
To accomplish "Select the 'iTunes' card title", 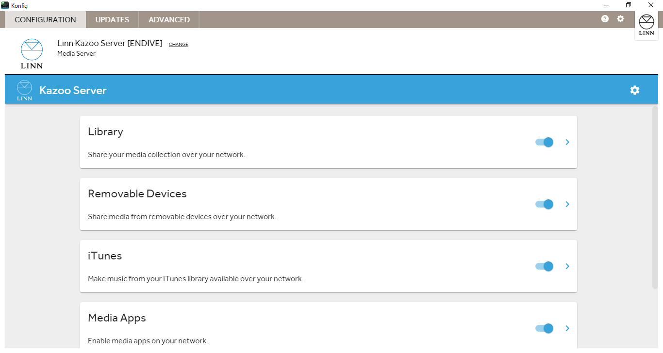I will click(x=105, y=256).
